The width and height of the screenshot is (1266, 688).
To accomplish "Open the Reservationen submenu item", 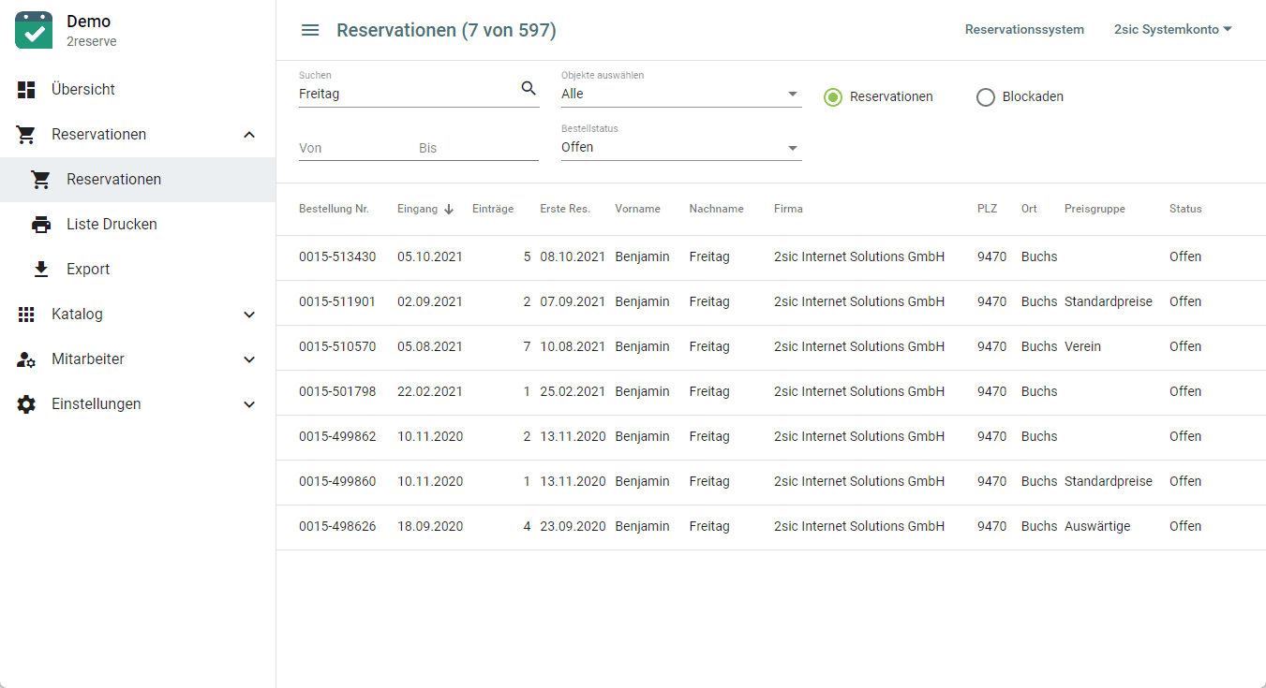I will [x=113, y=180].
